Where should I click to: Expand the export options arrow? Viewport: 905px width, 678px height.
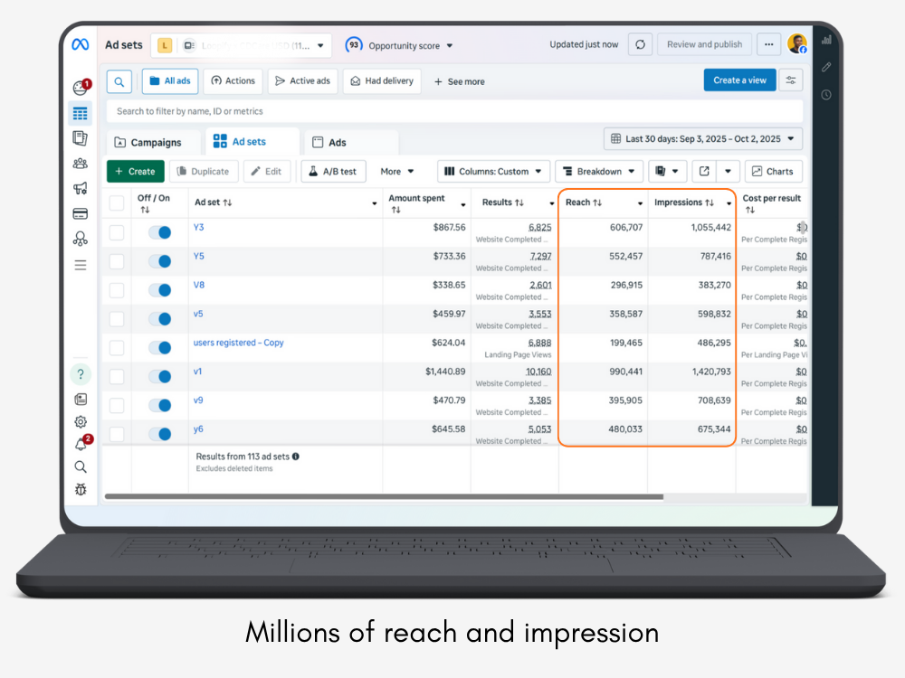click(x=728, y=171)
